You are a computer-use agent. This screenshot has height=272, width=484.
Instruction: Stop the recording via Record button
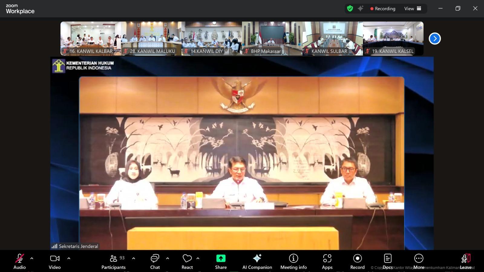pos(357,261)
